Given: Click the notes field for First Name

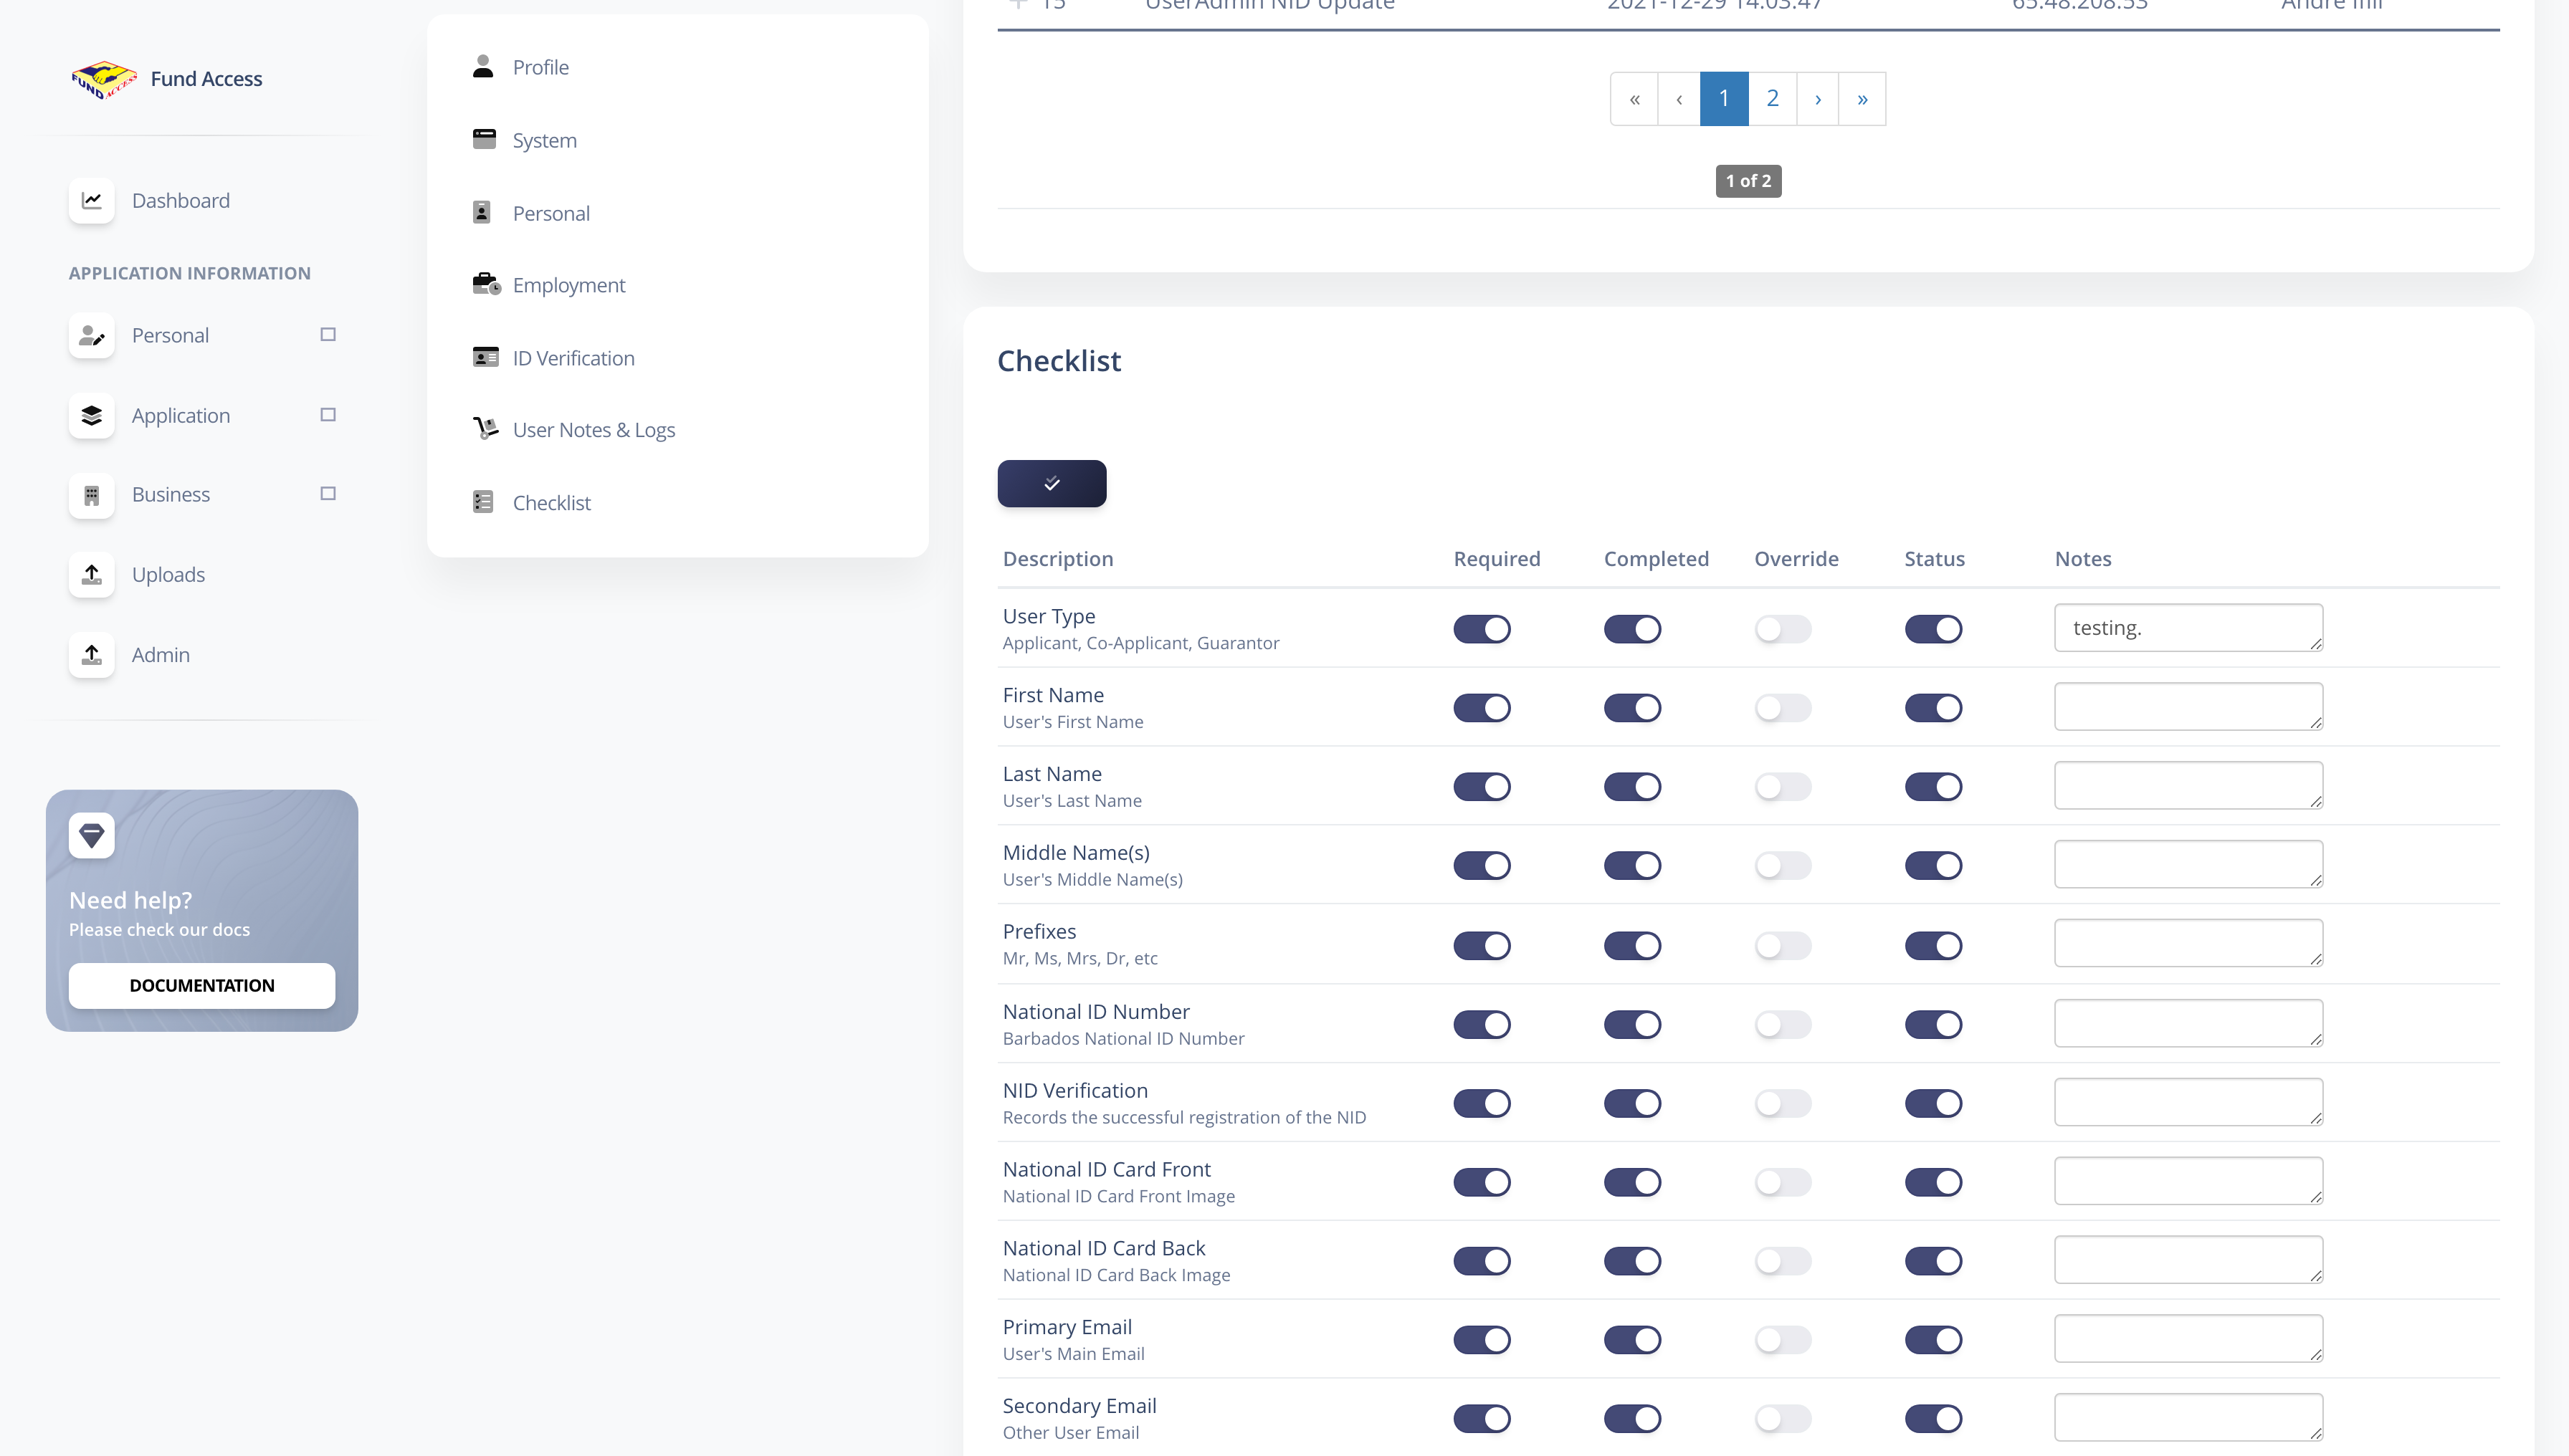Looking at the screenshot, I should coord(2188,707).
